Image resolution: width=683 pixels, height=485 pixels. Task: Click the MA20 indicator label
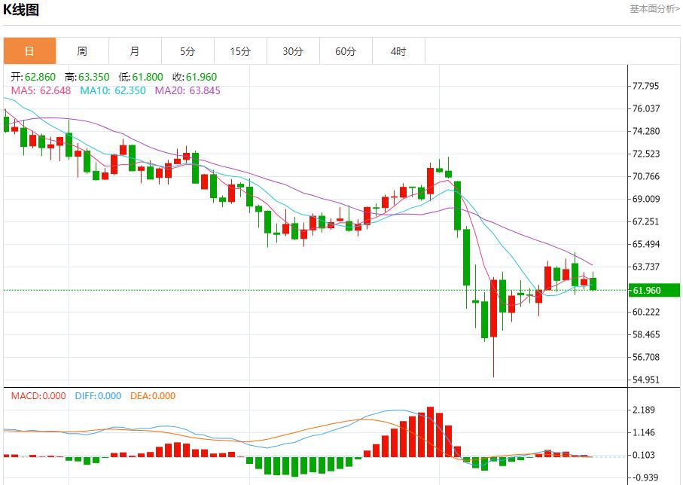[x=188, y=90]
